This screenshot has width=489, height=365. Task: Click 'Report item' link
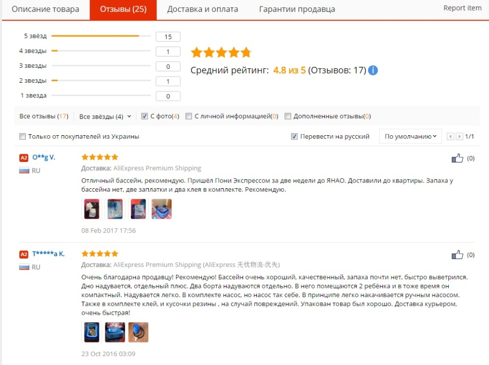pos(463,8)
